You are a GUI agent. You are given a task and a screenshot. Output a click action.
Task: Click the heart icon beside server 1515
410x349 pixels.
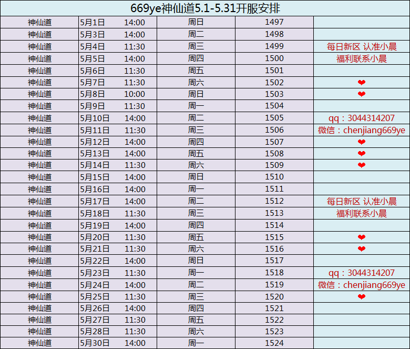361,237
